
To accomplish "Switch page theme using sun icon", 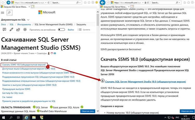I will 25,30.
